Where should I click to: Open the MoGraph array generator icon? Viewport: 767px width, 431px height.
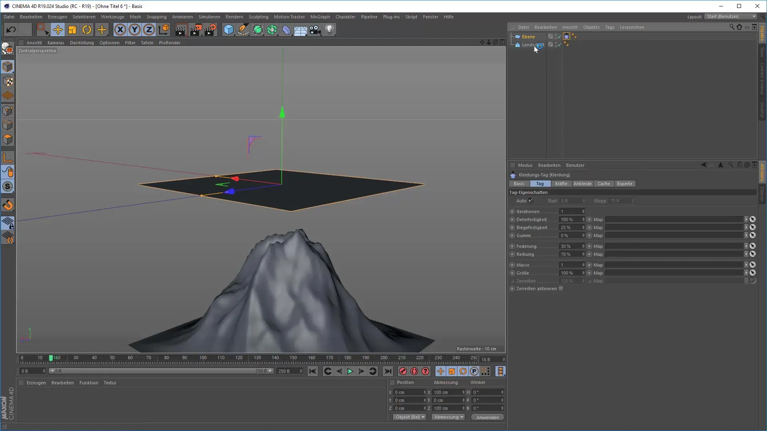pyautogui.click(x=272, y=30)
